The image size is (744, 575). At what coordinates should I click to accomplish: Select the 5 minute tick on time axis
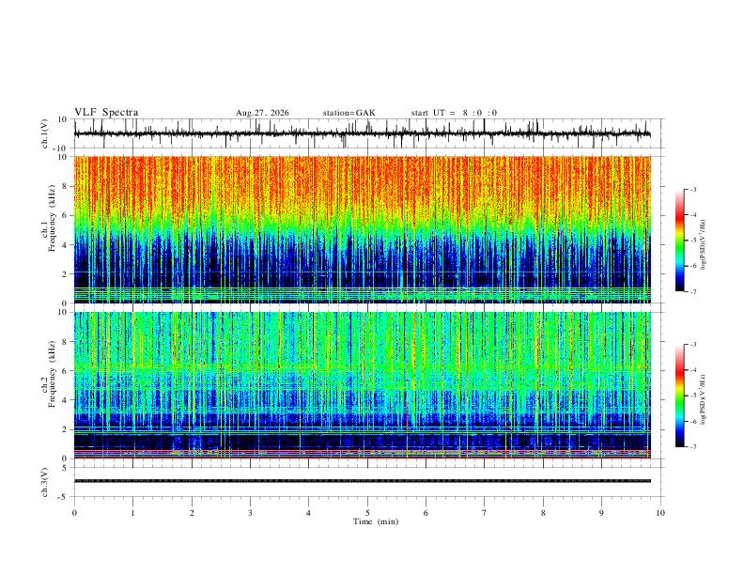367,513
